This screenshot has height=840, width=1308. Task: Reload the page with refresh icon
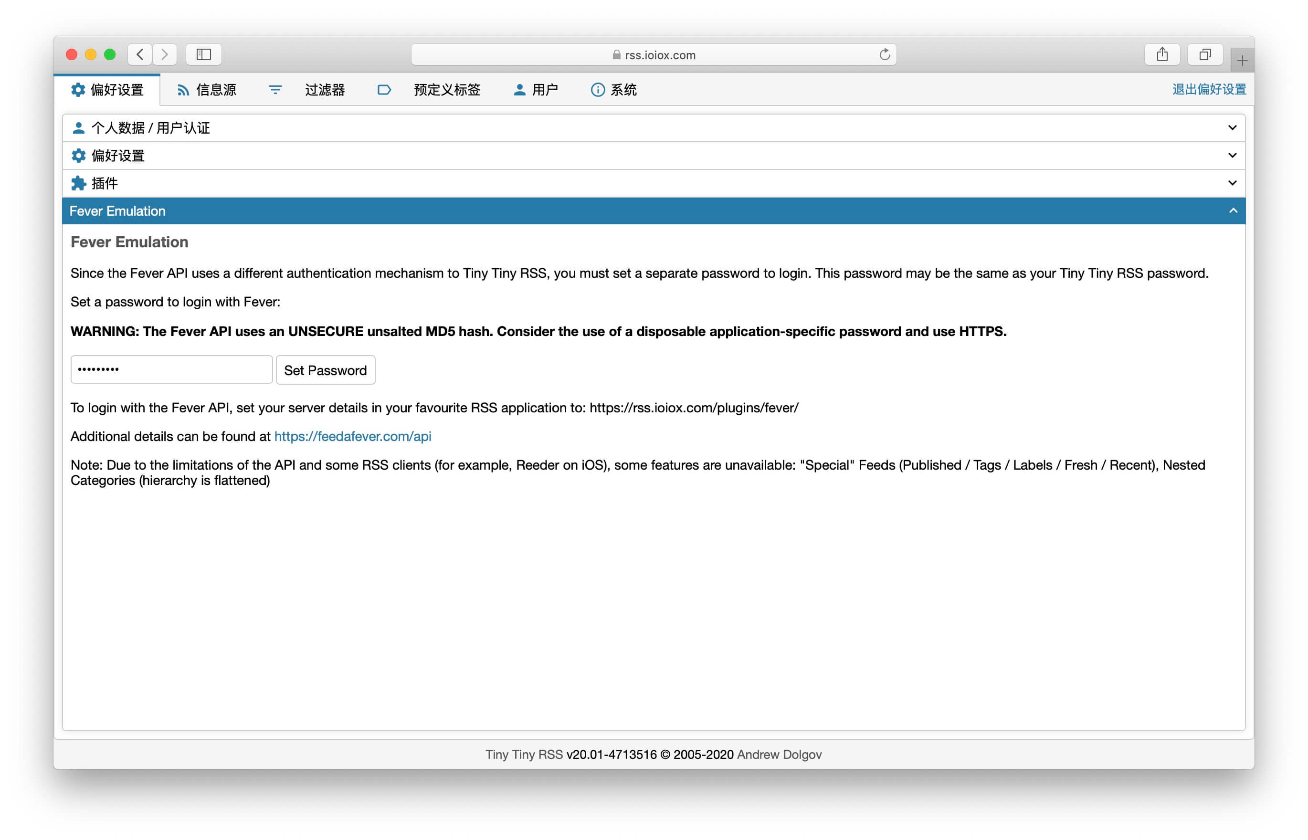pyautogui.click(x=884, y=54)
